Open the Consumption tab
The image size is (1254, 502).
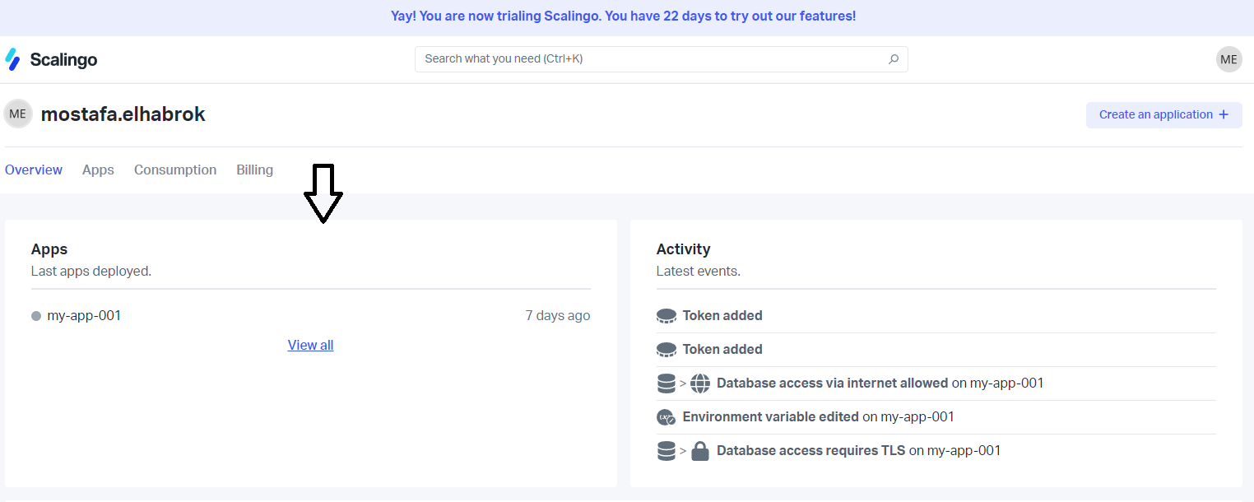(x=174, y=170)
